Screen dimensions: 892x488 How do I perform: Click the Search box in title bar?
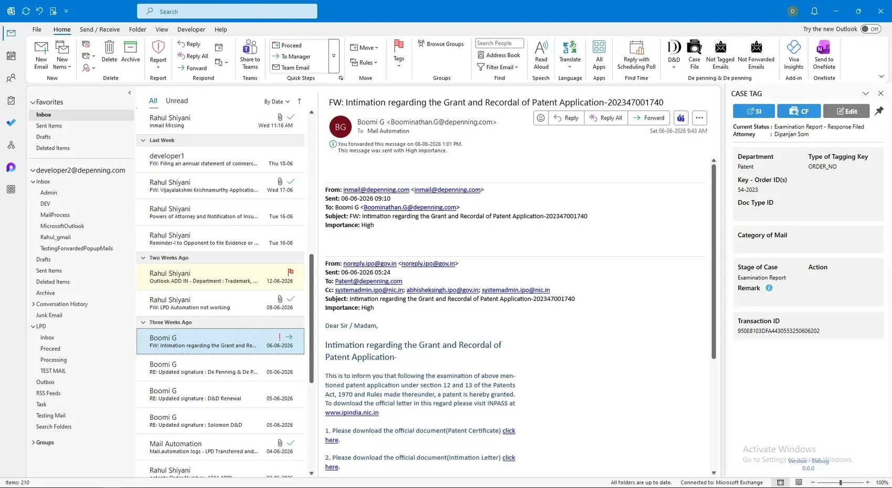(x=227, y=11)
